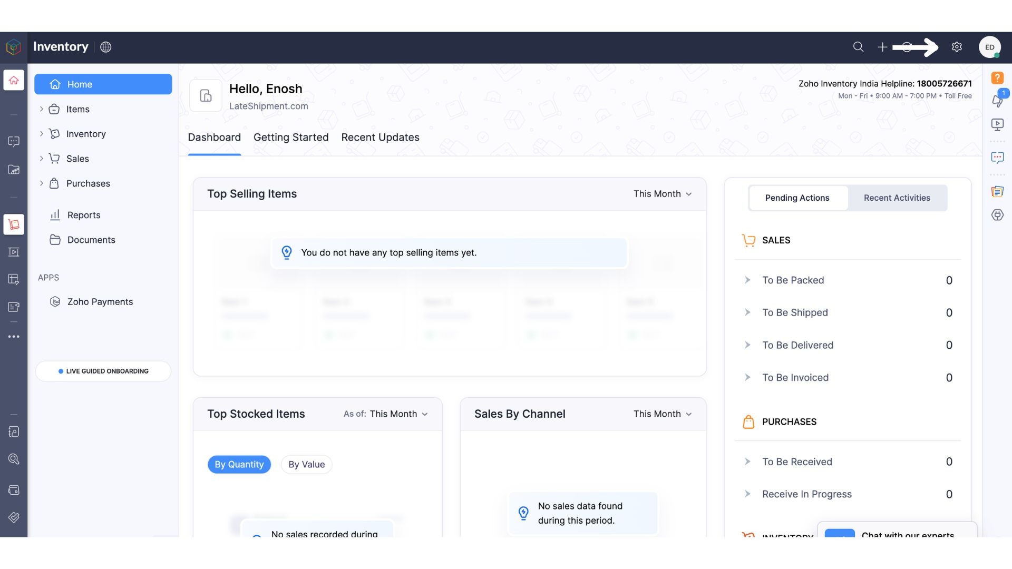Open the video tutorials icon in right rail
Screen dimensions: 1012x569
point(997,124)
